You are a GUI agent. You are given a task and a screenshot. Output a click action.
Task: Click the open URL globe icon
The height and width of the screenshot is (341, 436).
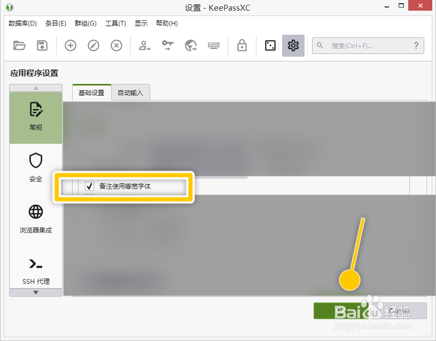coord(190,45)
